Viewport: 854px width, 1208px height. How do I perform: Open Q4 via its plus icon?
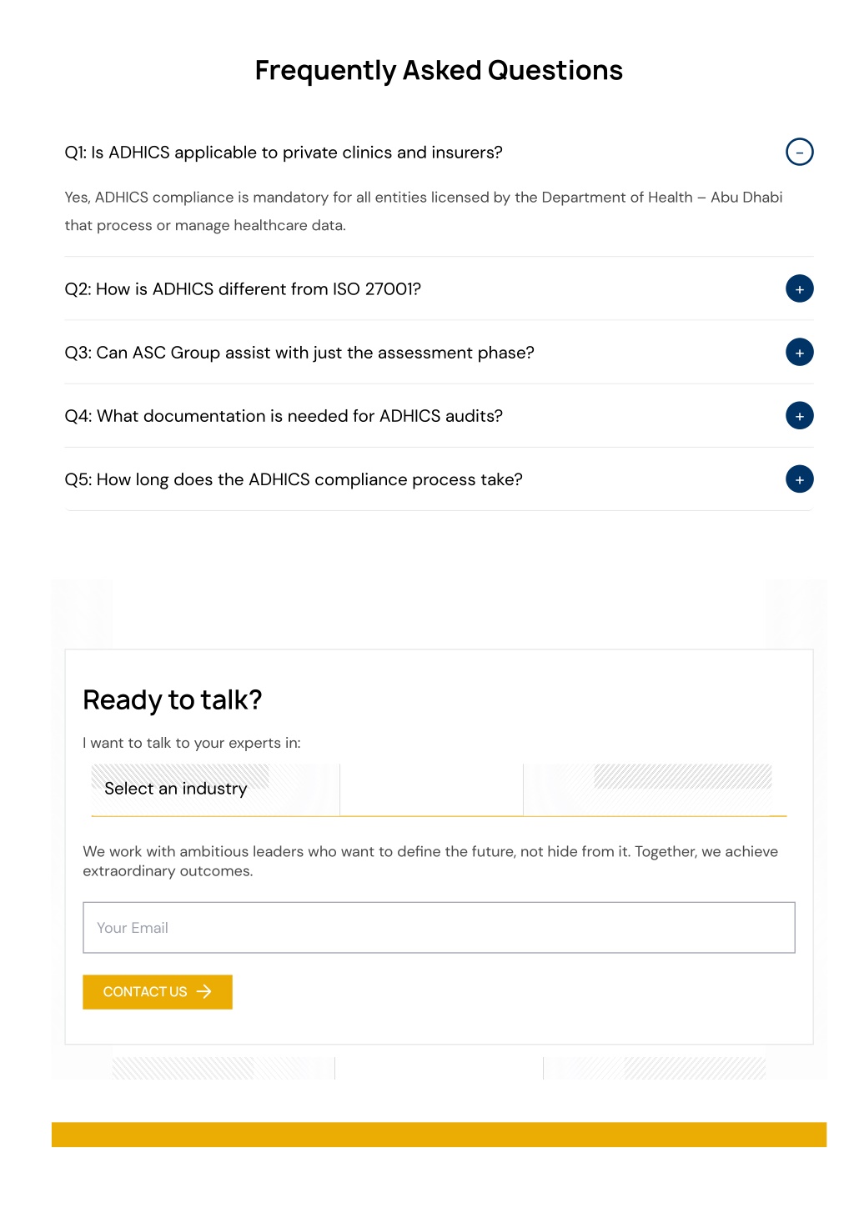[799, 415]
